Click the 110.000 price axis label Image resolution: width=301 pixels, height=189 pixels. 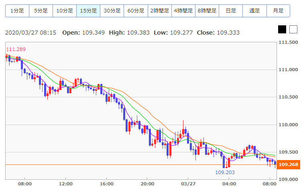288,125
